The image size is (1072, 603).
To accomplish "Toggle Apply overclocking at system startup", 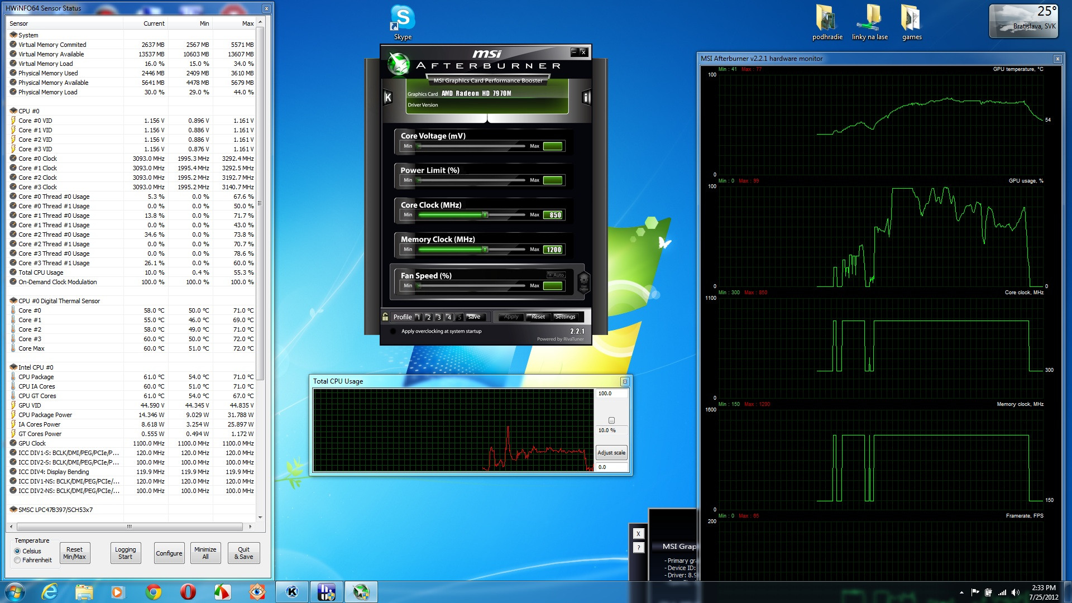I will tap(393, 331).
